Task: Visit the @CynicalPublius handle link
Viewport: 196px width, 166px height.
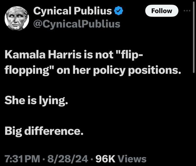Action: [x=77, y=24]
